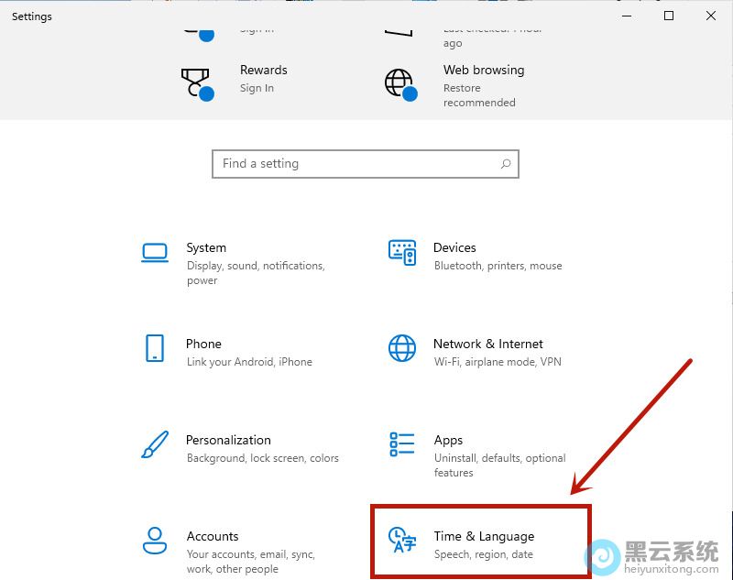Focus the Find a setting search box
Viewport: 733px width, 580px height.
pyautogui.click(x=357, y=164)
